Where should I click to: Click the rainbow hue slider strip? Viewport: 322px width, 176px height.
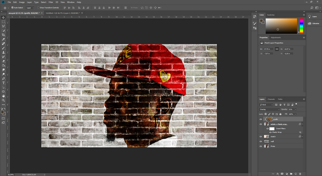(301, 26)
